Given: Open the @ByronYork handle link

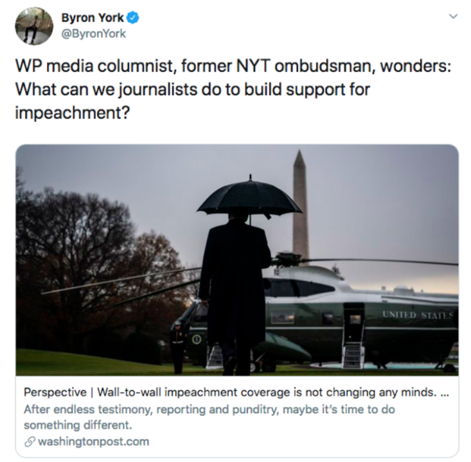Looking at the screenshot, I should (x=93, y=33).
